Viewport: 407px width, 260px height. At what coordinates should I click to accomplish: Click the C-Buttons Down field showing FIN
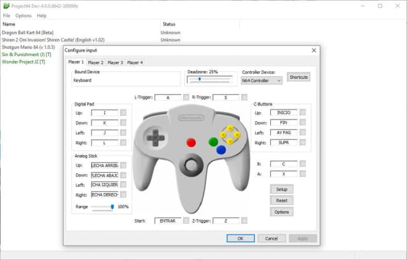[284, 123]
